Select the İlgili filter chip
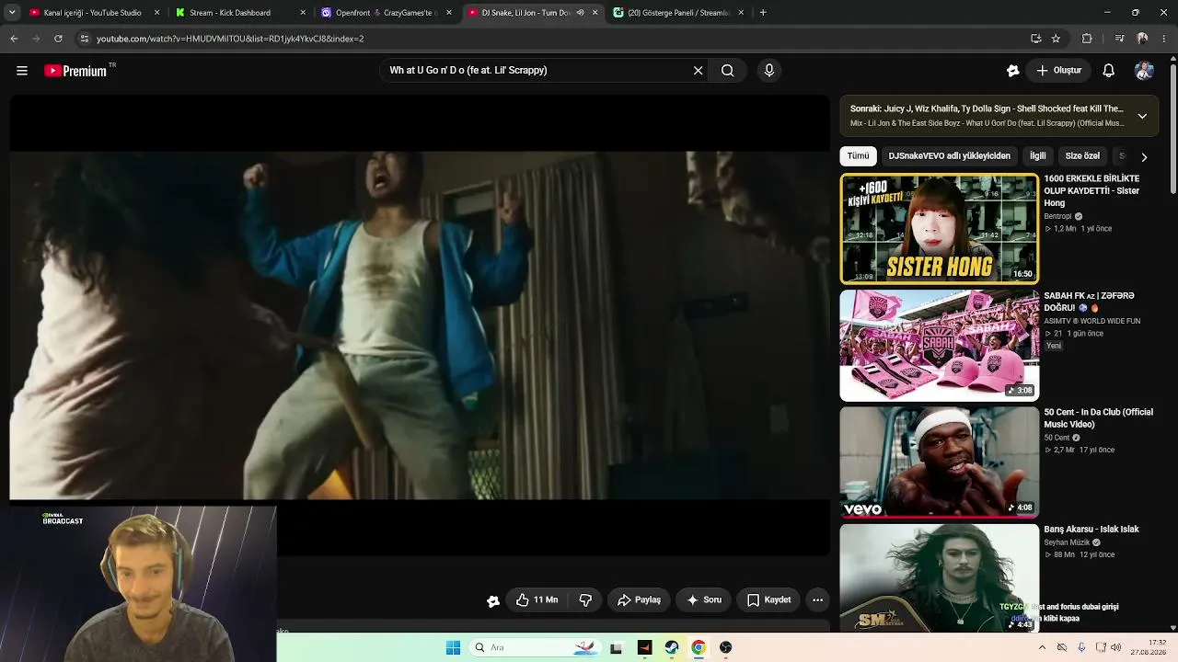The width and height of the screenshot is (1178, 662). point(1038,156)
